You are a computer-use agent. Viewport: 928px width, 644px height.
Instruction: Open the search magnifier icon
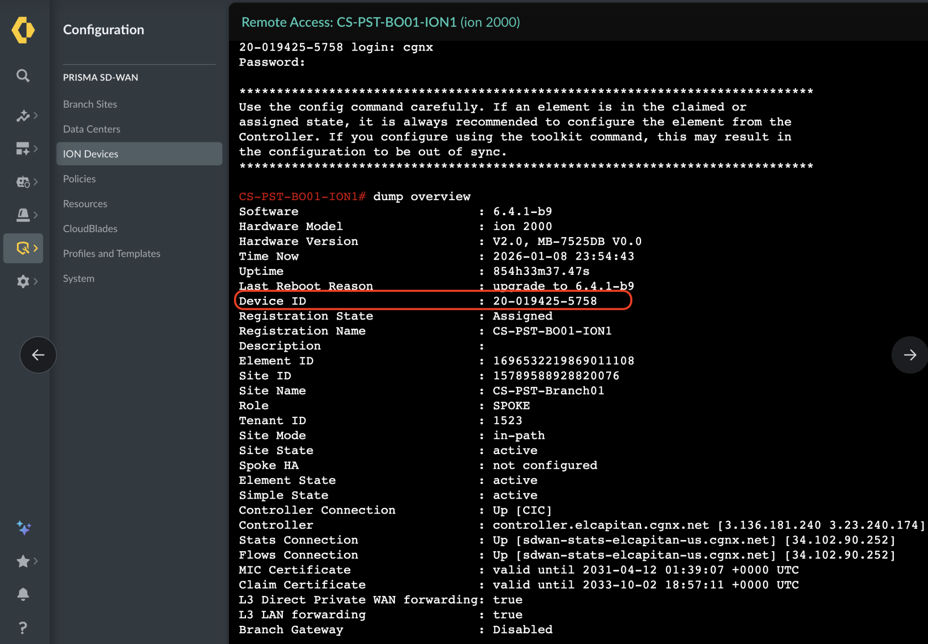coord(23,76)
